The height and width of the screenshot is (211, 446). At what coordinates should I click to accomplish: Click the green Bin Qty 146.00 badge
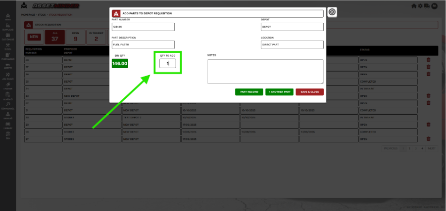click(120, 63)
